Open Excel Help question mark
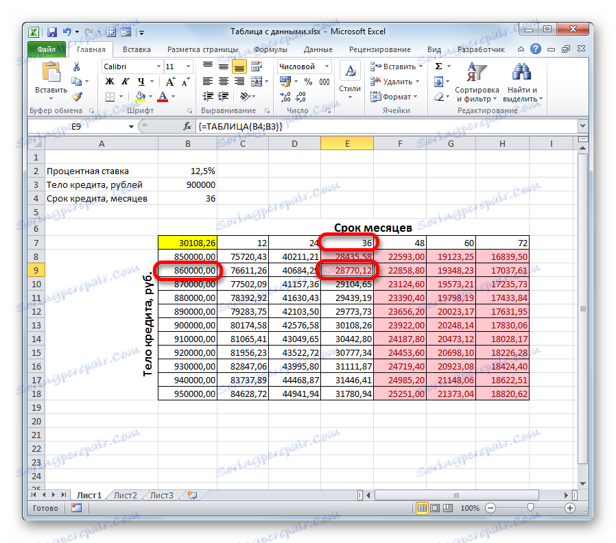616x543 pixels. click(536, 49)
